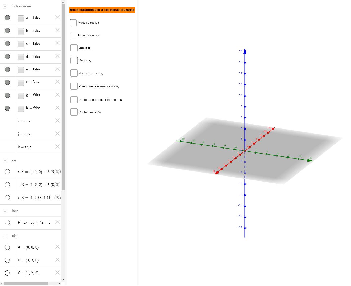Collapse the Point section
The width and height of the screenshot is (351, 286).
pyautogui.click(x=4, y=236)
